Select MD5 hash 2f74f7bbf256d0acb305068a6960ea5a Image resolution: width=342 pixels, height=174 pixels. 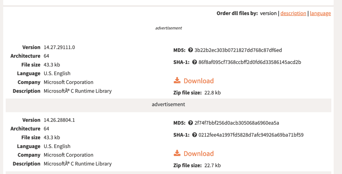click(x=237, y=123)
